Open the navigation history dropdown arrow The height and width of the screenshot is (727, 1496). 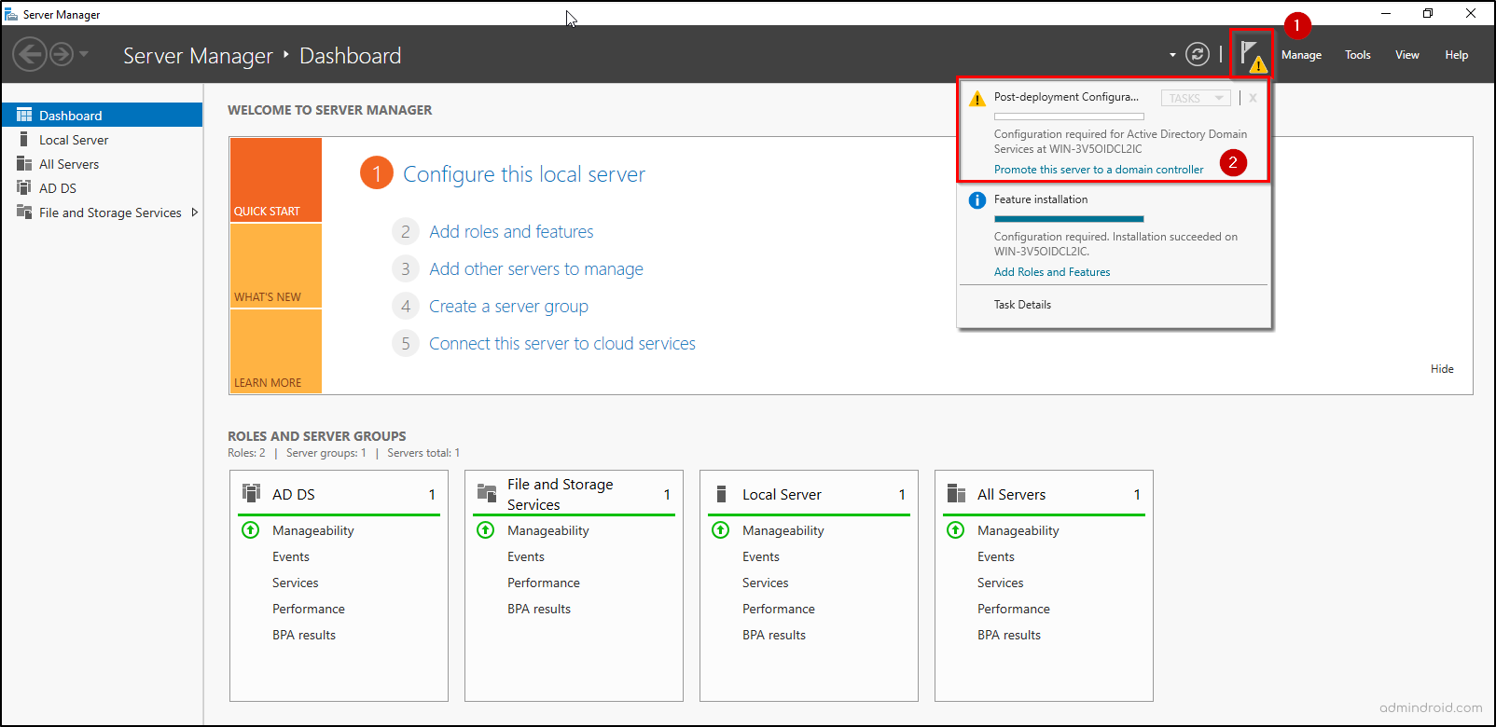tap(84, 54)
